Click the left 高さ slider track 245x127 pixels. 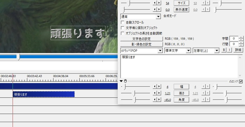point(135,93)
